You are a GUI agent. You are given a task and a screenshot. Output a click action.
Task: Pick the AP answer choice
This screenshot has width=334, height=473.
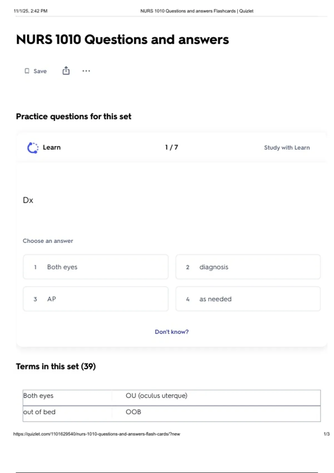pyautogui.click(x=95, y=299)
